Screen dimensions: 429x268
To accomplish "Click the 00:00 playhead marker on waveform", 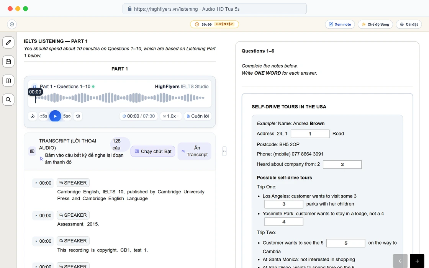I will coord(35,92).
